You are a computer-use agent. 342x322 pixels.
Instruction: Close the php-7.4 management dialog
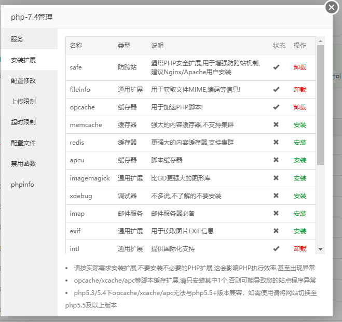332,7
